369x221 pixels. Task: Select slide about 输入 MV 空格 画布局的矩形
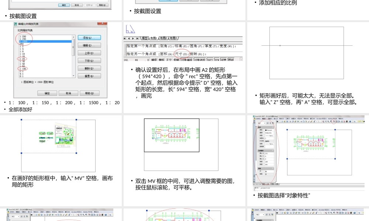(61, 161)
